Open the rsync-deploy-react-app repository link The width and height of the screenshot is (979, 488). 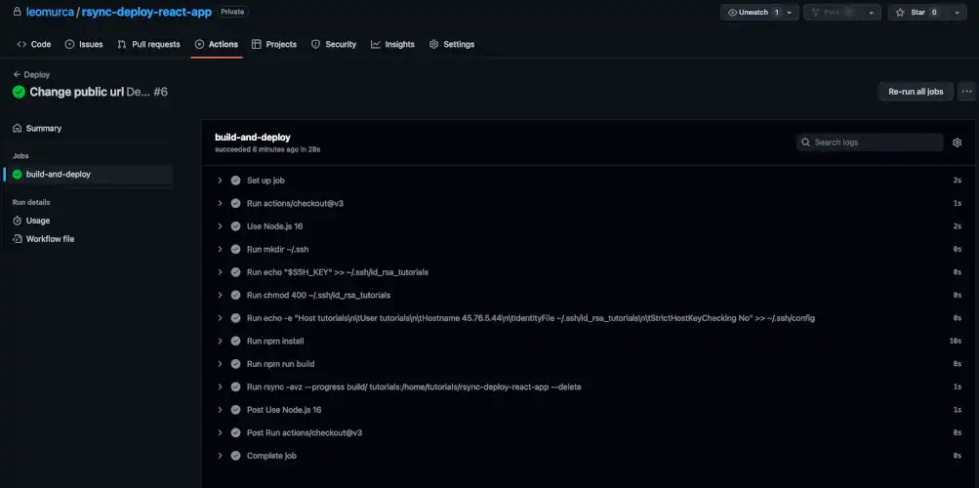point(146,12)
